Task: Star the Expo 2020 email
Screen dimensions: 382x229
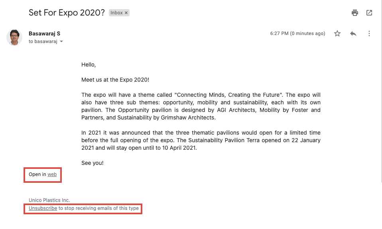Action: pos(337,33)
